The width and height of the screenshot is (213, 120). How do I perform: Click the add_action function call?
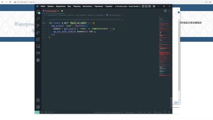[x=57, y=26]
